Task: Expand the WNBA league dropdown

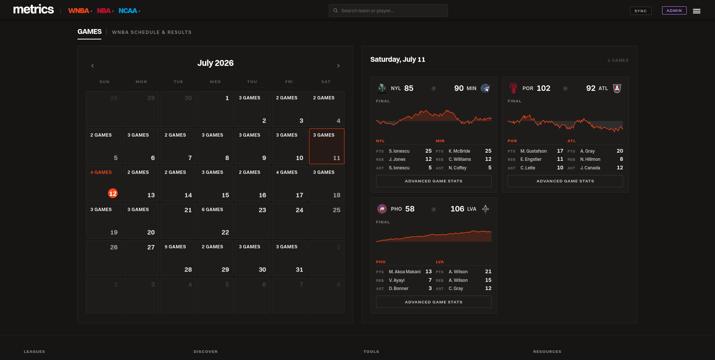Action: 80,11
